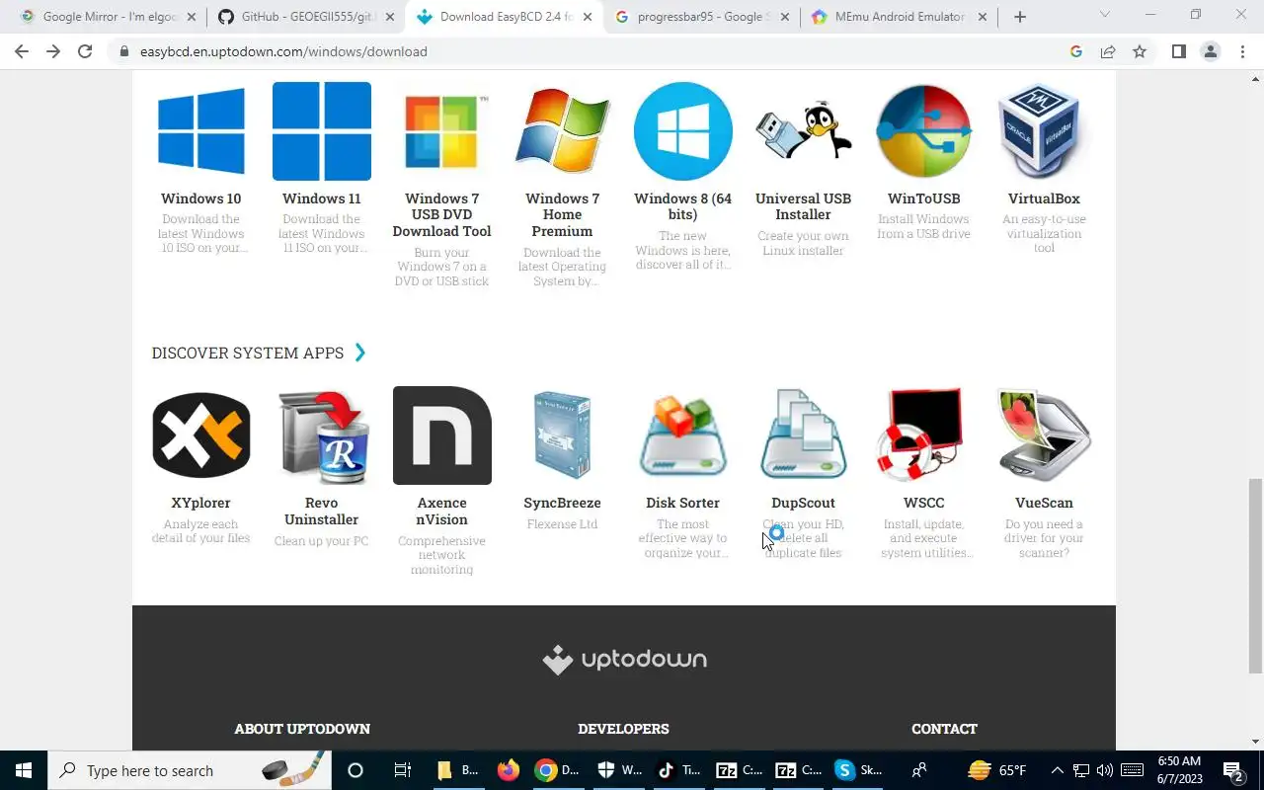Open the VirtualBox title link
Image resolution: width=1264 pixels, height=790 pixels.
tap(1044, 198)
